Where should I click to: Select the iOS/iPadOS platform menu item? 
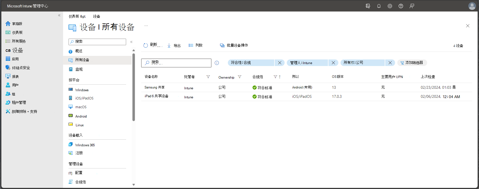point(84,98)
